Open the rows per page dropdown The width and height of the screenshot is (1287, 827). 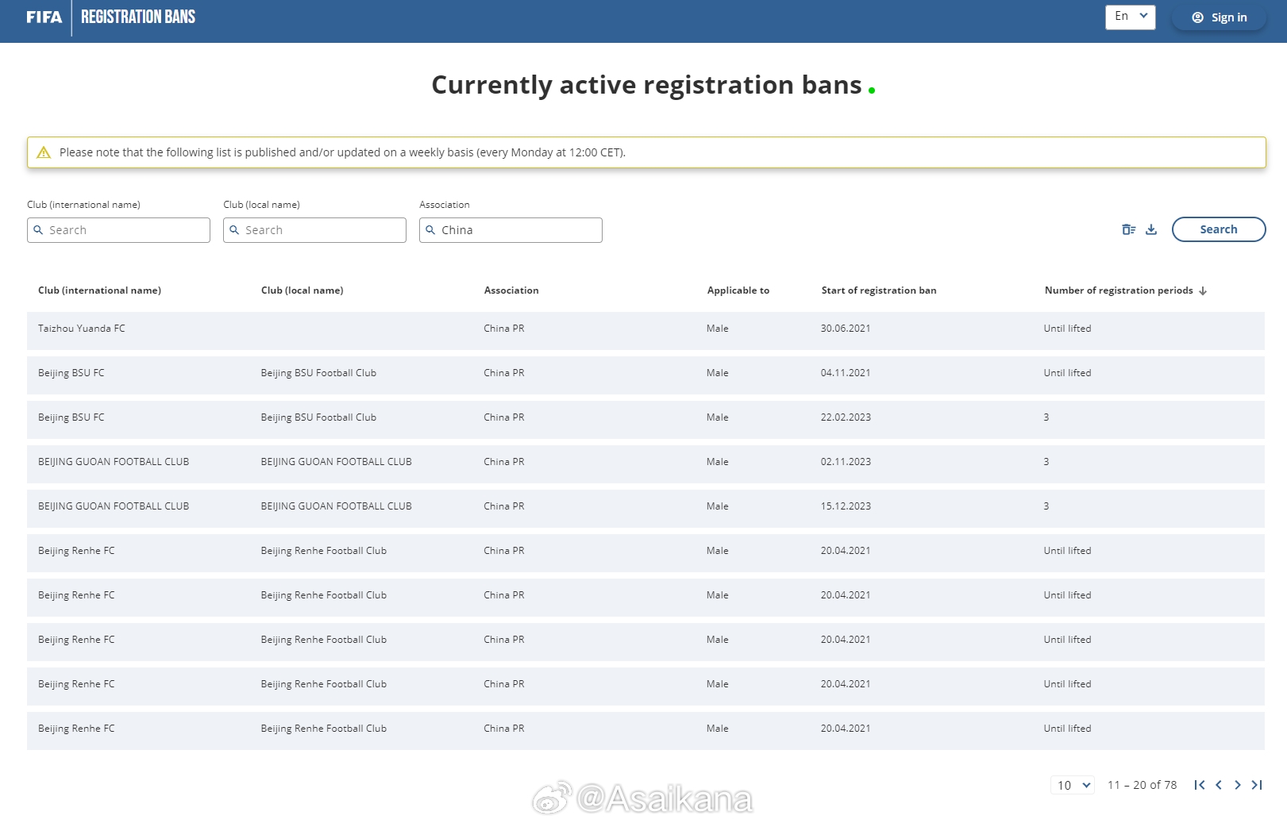point(1073,785)
